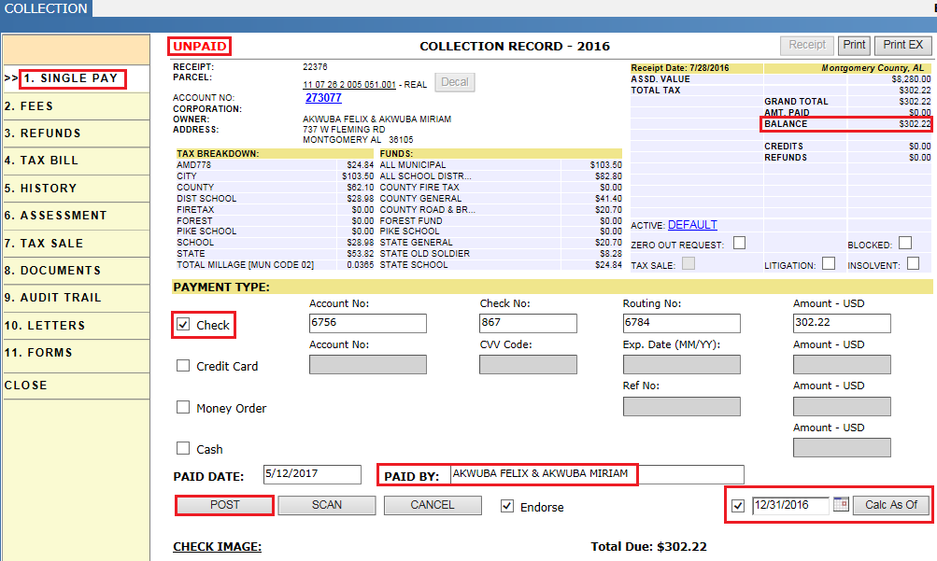
Task: Edit the Check No field
Action: pos(528,323)
